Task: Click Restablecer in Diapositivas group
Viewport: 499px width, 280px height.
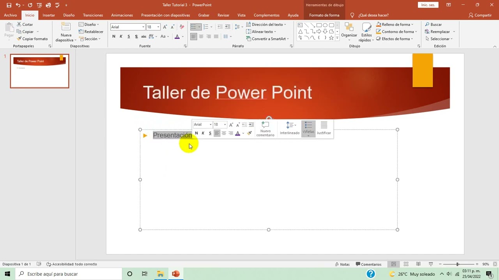Action: [91, 32]
